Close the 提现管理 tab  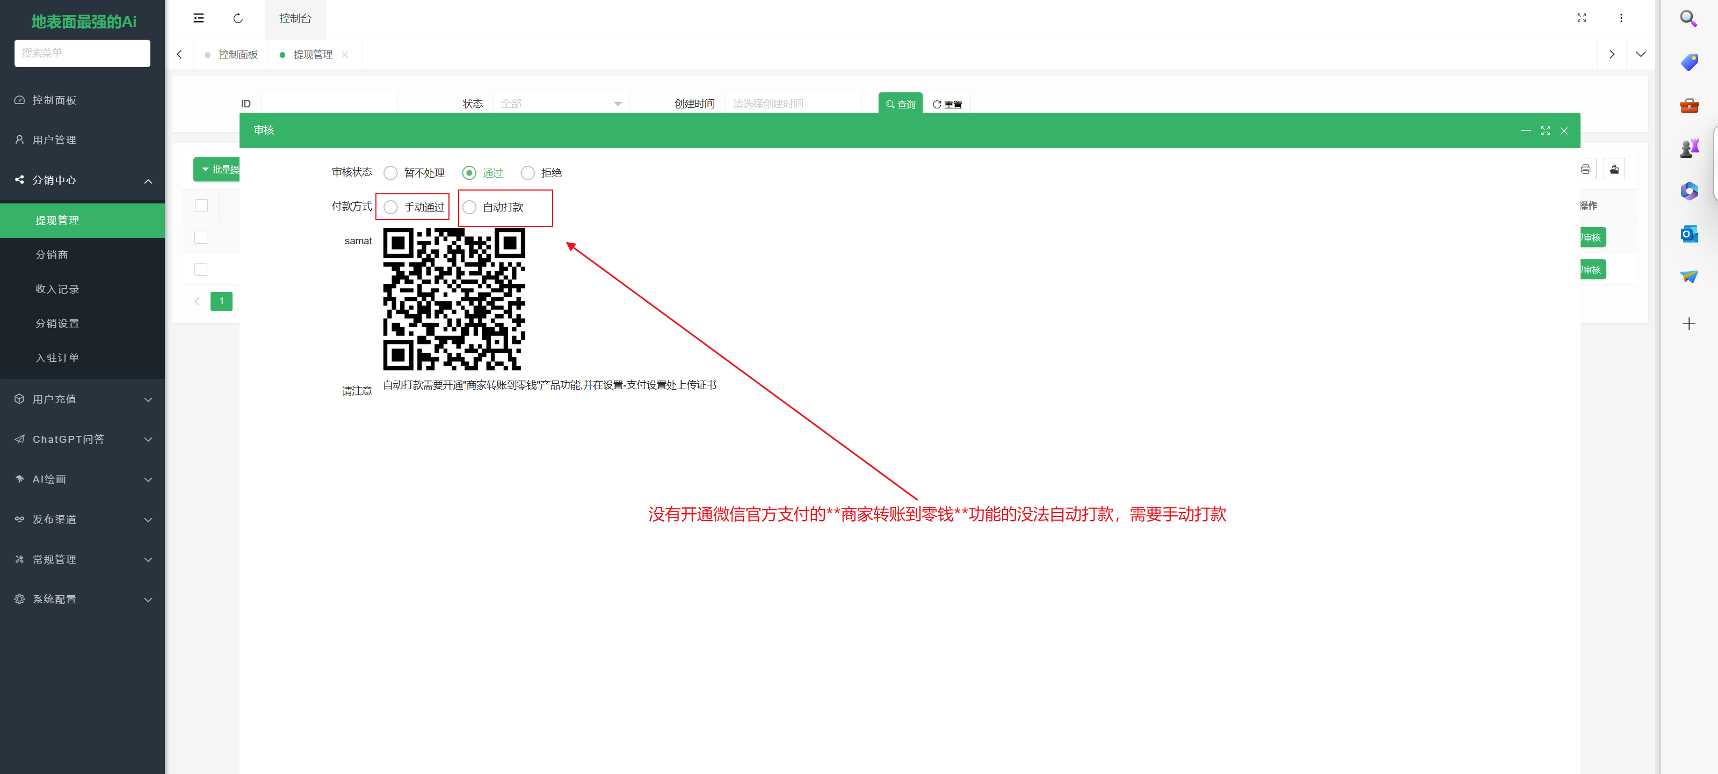click(345, 55)
